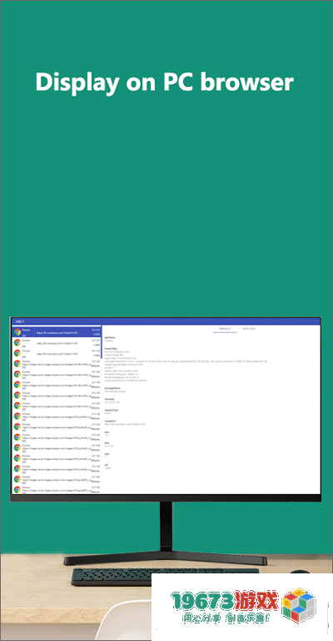Image resolution: width=333 pixels, height=641 pixels.
Task: Click the 19673游戏 watermark text
Action: pos(225,601)
